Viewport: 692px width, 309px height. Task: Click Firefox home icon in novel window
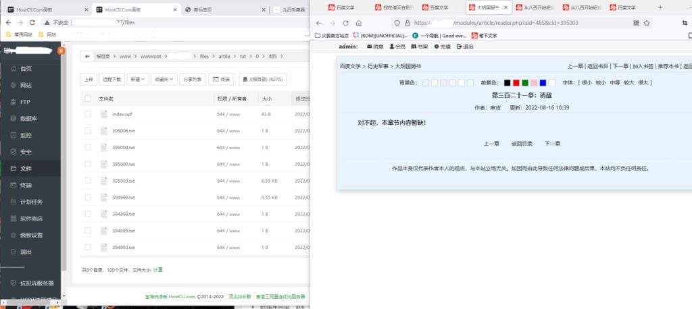point(359,23)
